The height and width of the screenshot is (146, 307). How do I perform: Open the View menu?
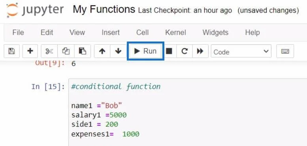77,32
